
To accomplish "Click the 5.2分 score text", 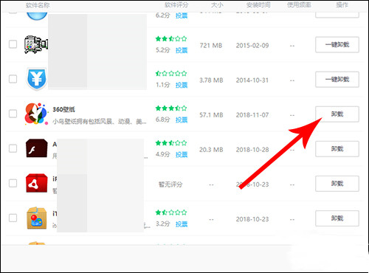I will 163,50.
